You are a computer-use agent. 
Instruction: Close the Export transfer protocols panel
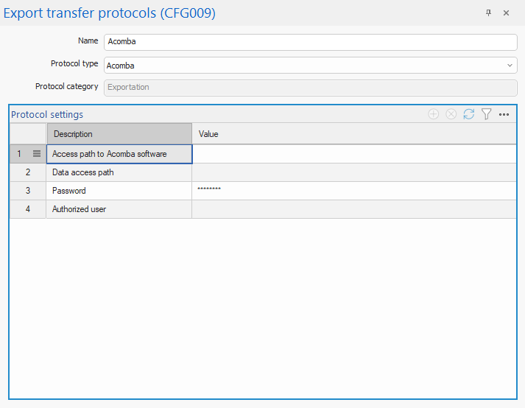[506, 13]
